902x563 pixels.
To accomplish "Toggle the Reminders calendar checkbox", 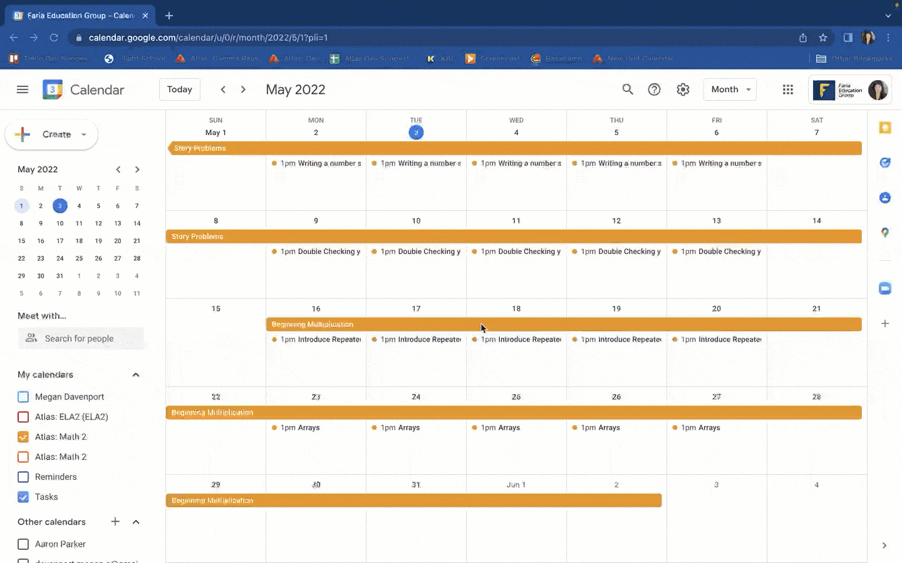I will (23, 477).
